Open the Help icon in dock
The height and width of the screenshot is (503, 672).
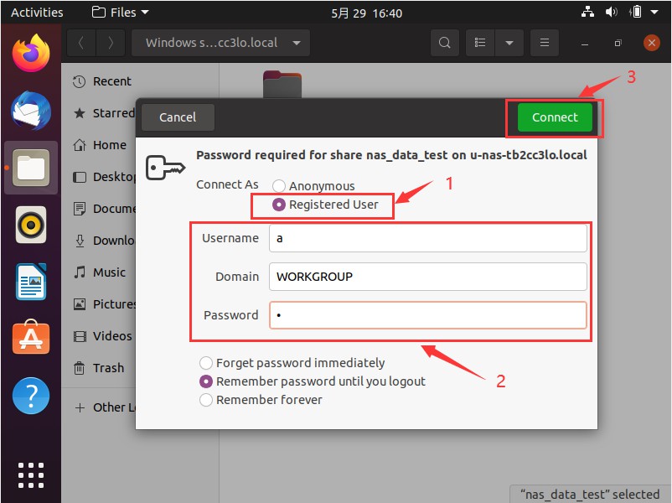[x=31, y=394]
